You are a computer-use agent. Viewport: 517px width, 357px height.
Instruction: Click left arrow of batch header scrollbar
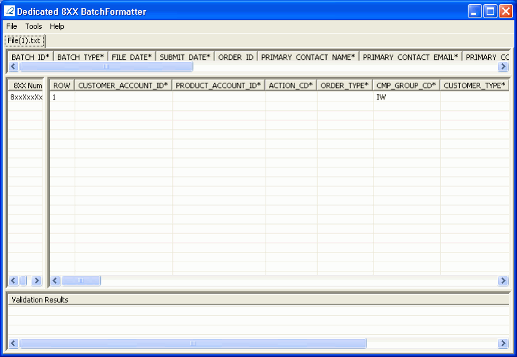13,67
